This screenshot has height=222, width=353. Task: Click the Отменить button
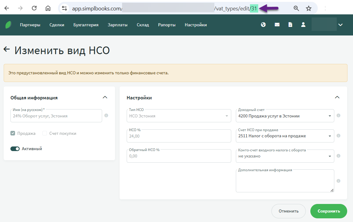[x=288, y=211]
